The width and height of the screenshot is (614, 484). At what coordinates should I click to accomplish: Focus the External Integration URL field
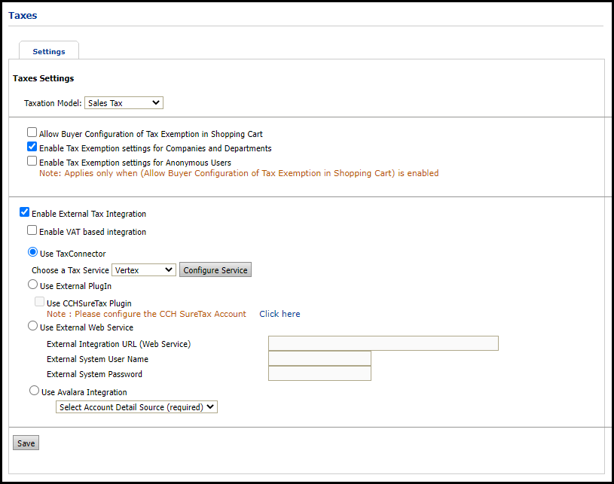(x=383, y=344)
